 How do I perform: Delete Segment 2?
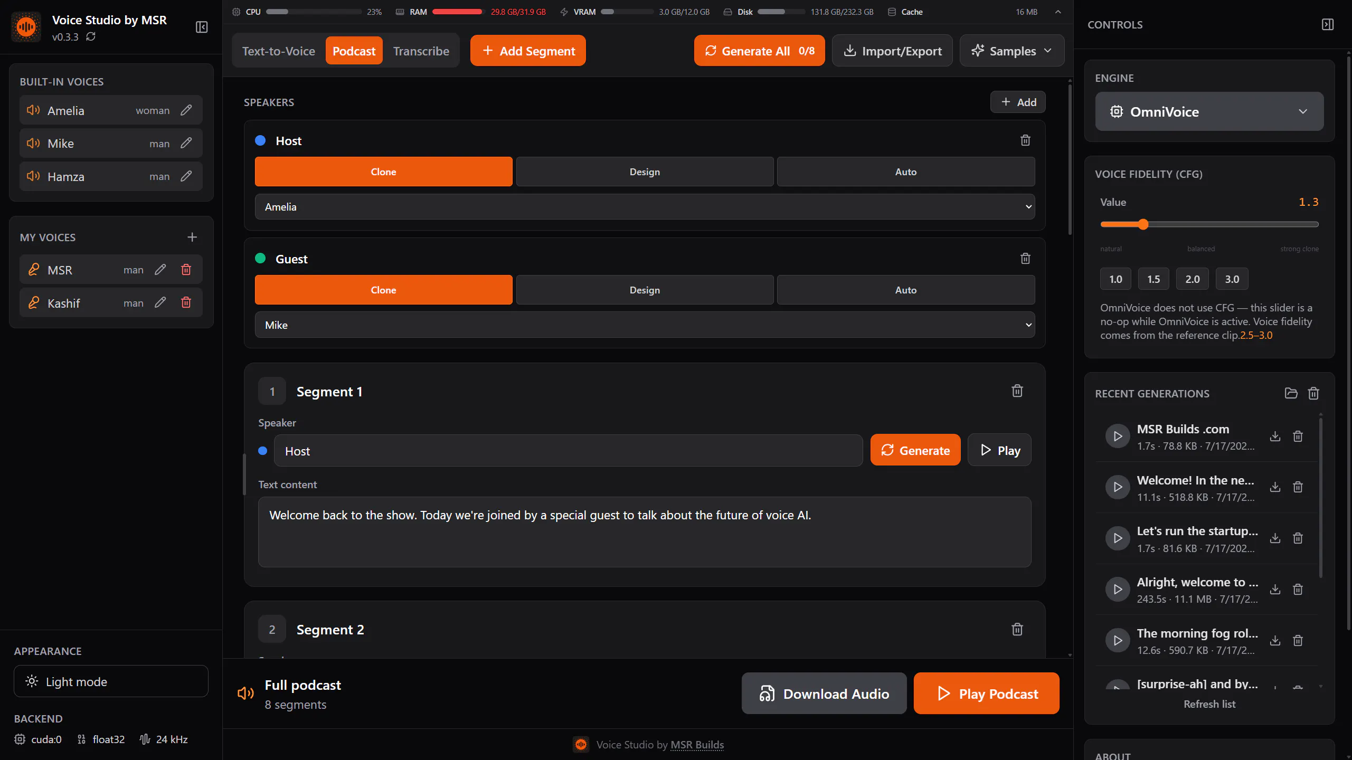pos(1017,629)
